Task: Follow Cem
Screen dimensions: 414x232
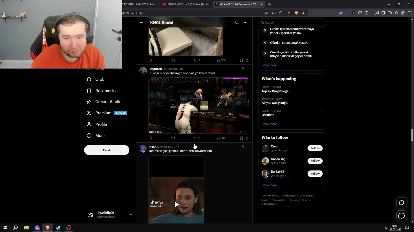Action: [315, 148]
